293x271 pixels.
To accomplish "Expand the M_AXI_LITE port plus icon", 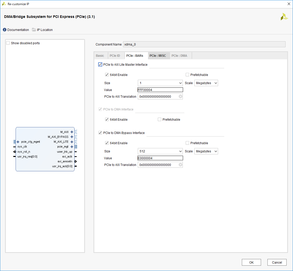I will pyautogui.click(x=72, y=142).
